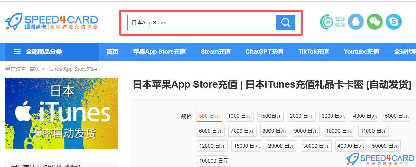Image resolution: width=416 pixels, height=167 pixels.
Task: Pick the 20000 日元 card value
Action: (x=281, y=146)
